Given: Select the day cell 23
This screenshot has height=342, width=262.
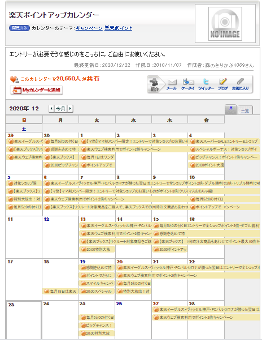Looking at the screenshot, I should (x=24, y=320).
